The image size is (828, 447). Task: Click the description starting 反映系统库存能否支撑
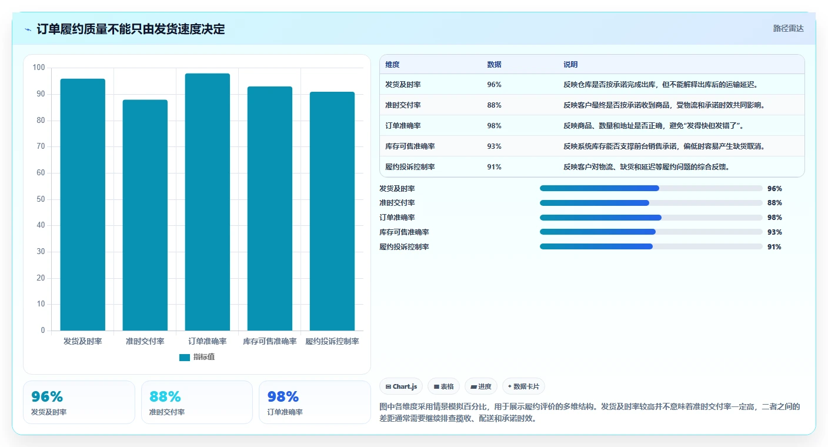click(665, 146)
